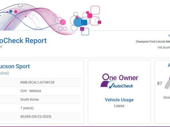This screenshot has width=170, height=127.
Task: Click the score value 87
Action: click(160, 83)
